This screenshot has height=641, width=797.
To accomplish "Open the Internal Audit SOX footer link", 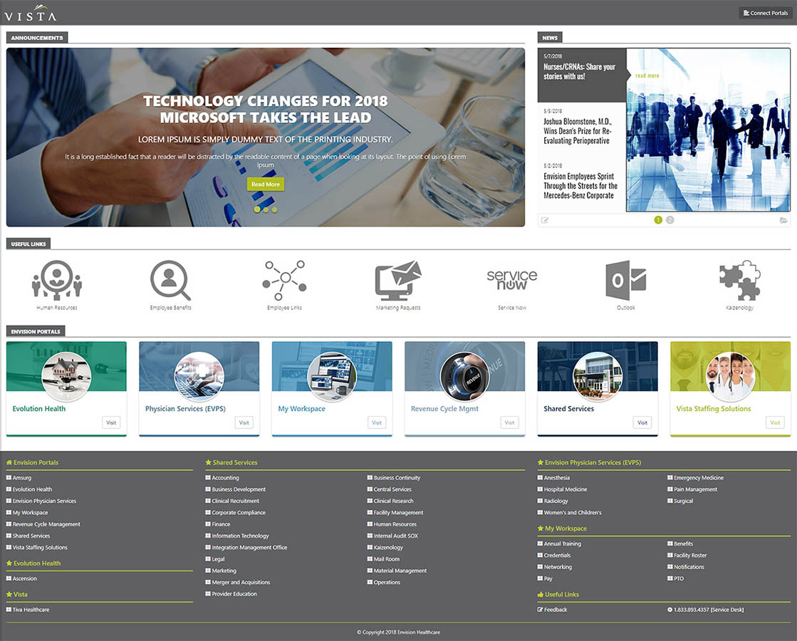I will 396,536.
